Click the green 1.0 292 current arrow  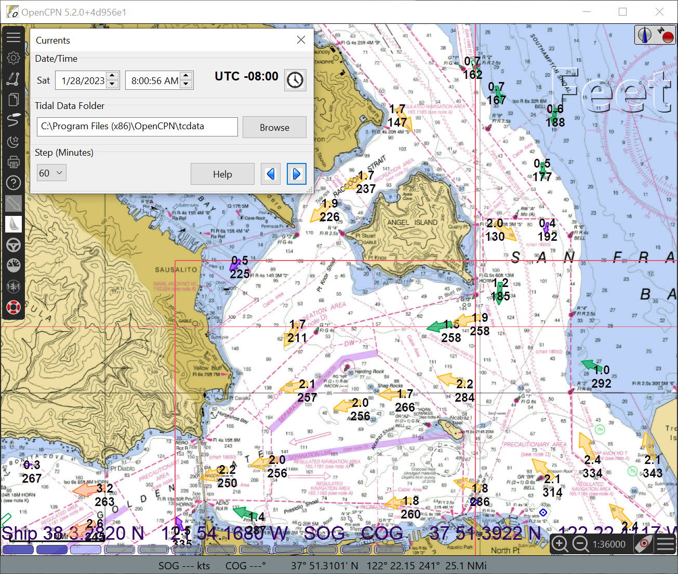click(591, 365)
